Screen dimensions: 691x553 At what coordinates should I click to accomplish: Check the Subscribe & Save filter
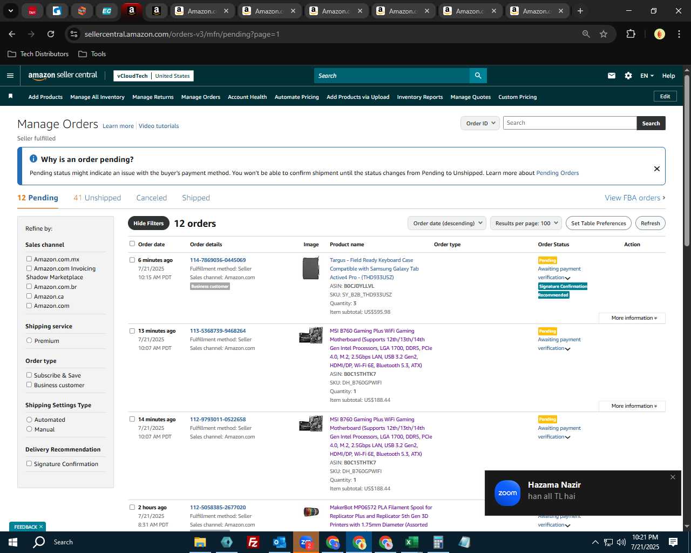point(29,375)
